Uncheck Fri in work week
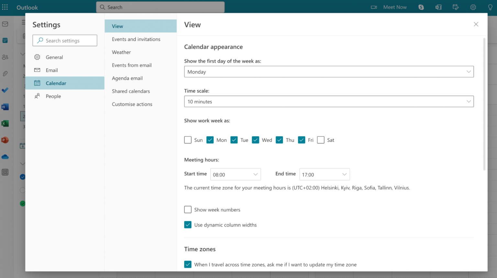Screen dimensions: 497x278 [x=302, y=140]
